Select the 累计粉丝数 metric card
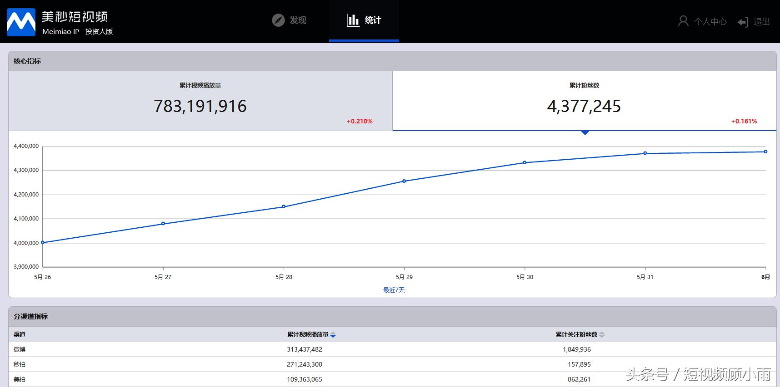This screenshot has height=387, width=780. pos(584,101)
